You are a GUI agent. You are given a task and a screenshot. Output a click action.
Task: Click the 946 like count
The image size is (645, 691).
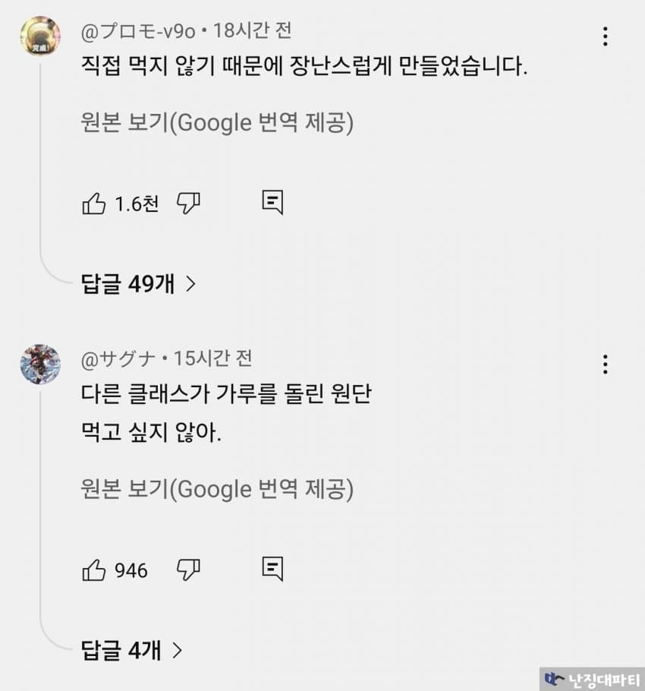[131, 570]
